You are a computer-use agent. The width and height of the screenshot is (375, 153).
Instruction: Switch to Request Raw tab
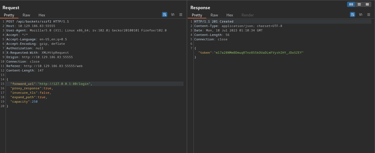tap(26, 15)
